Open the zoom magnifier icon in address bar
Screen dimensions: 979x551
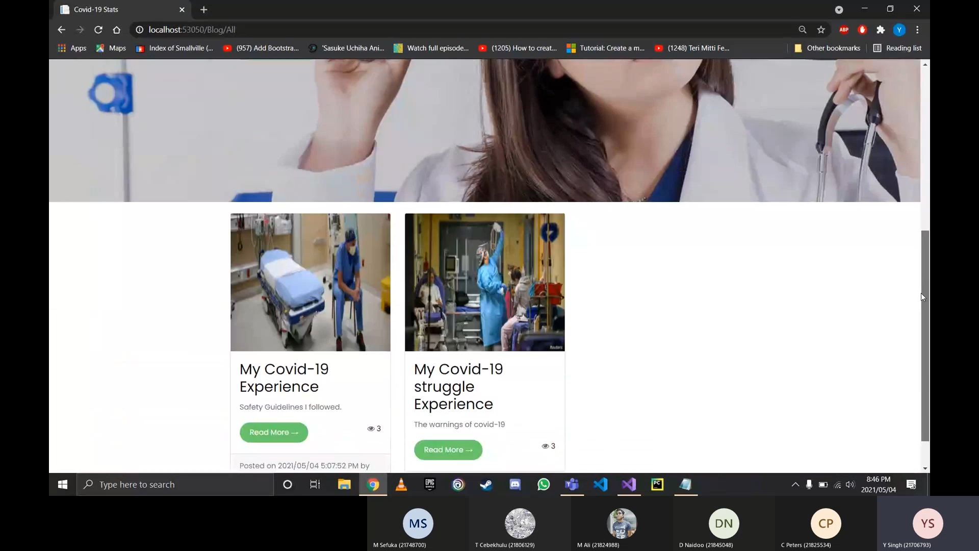[803, 30]
